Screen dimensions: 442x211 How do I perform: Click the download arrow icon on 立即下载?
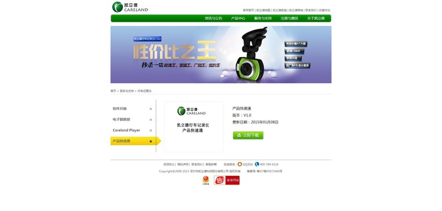tap(239, 135)
